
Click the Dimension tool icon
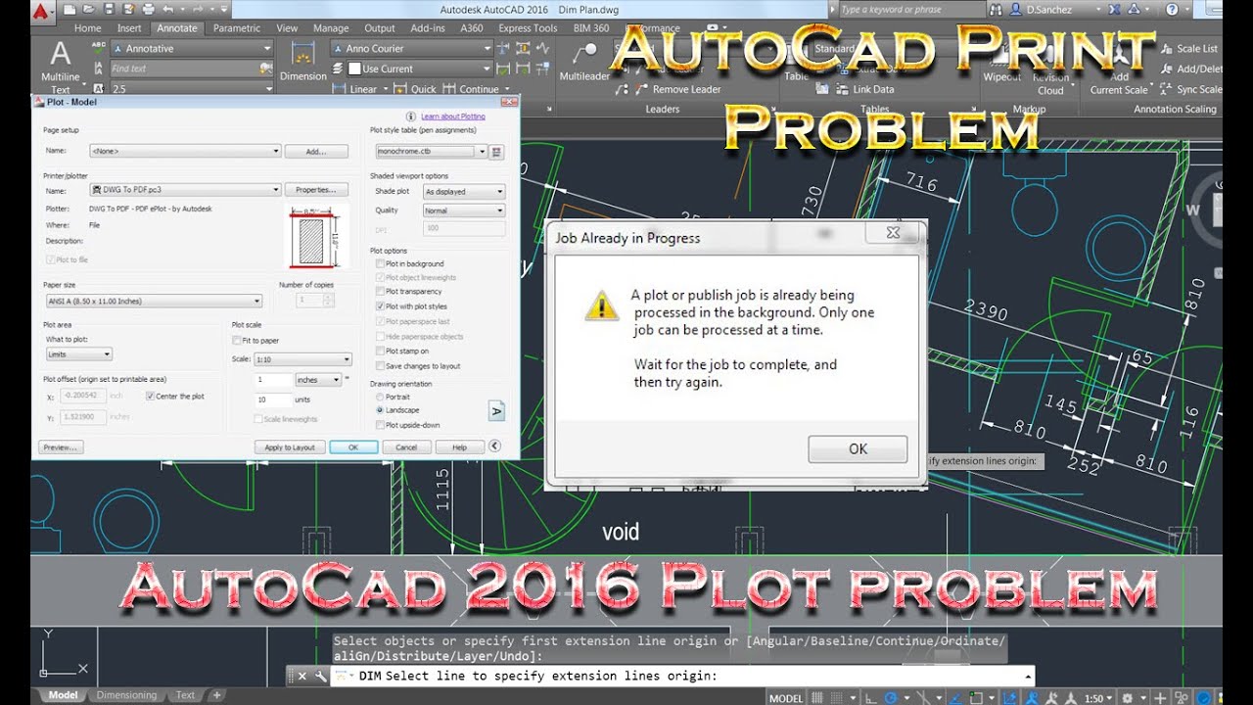coord(303,61)
